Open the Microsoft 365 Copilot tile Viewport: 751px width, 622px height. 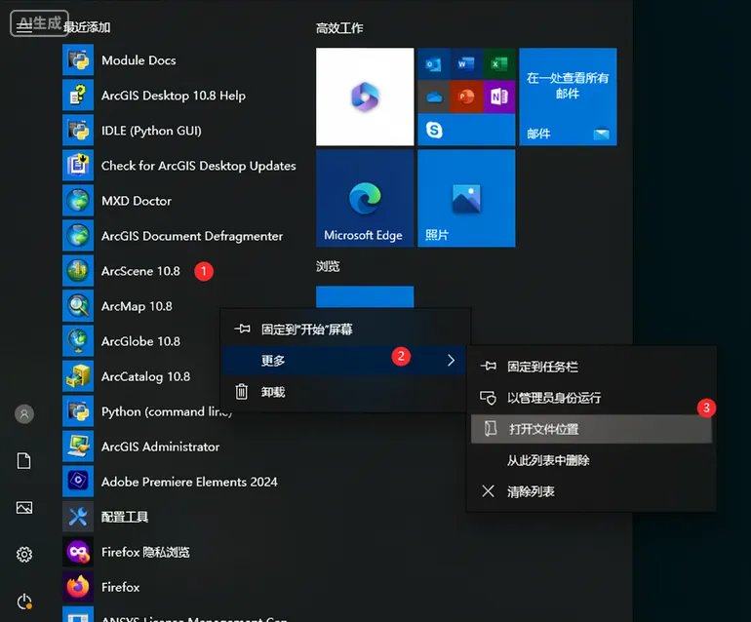pos(365,97)
